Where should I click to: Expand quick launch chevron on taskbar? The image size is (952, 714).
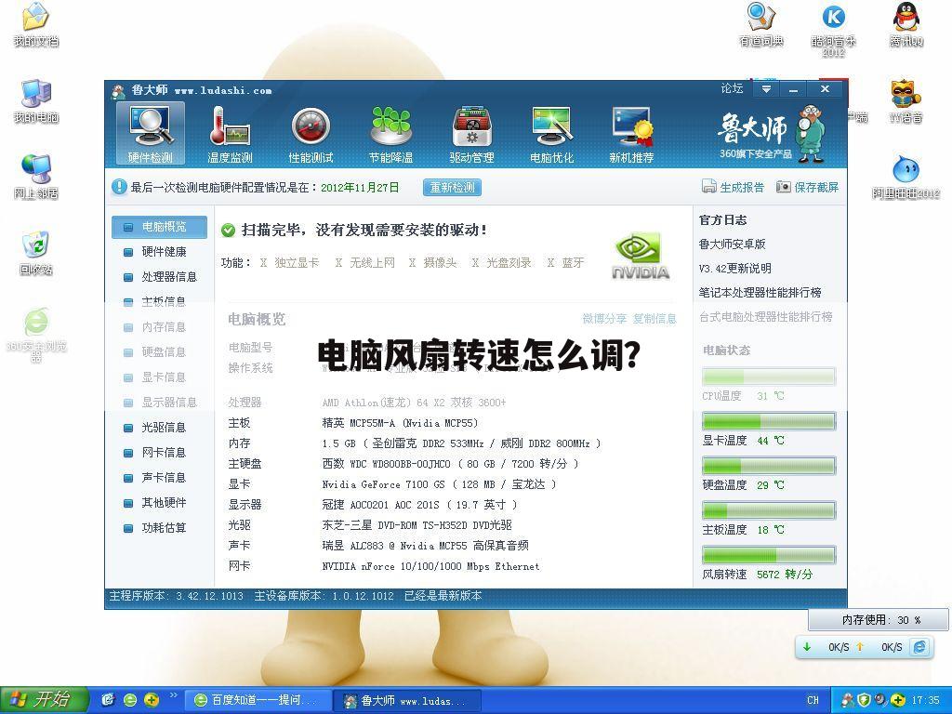[x=173, y=695]
